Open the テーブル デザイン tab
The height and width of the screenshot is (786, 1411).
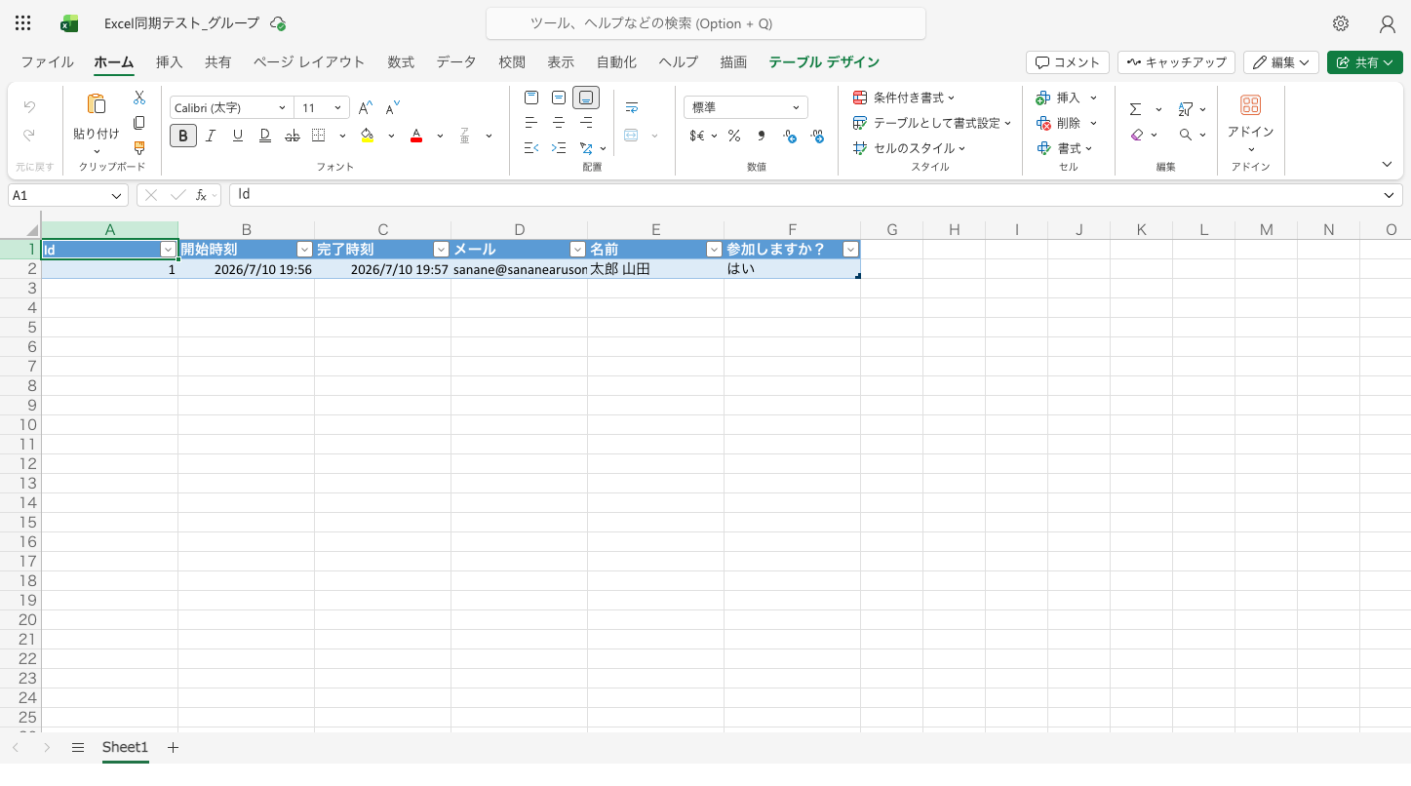[824, 61]
